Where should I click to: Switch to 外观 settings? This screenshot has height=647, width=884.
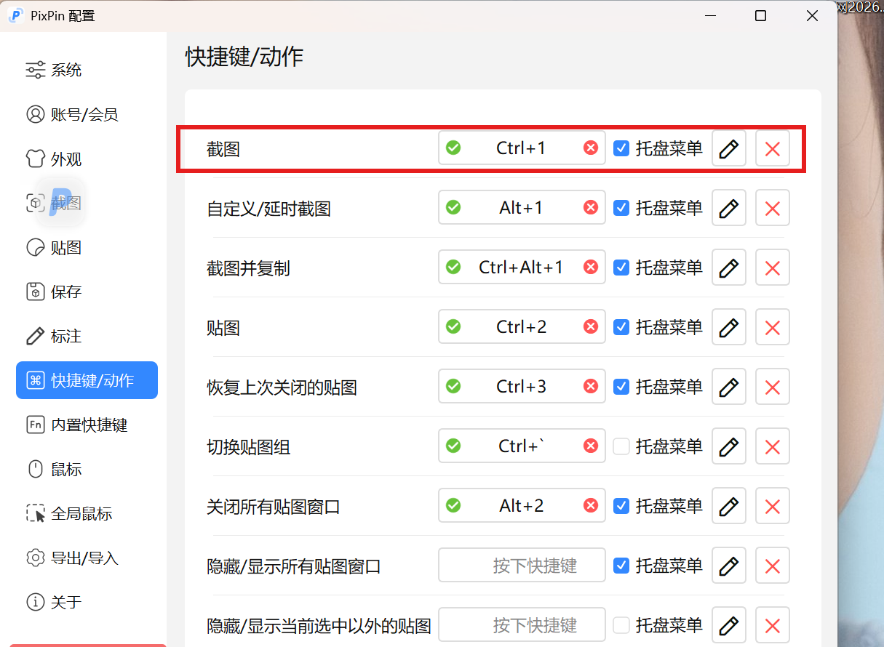(87, 159)
